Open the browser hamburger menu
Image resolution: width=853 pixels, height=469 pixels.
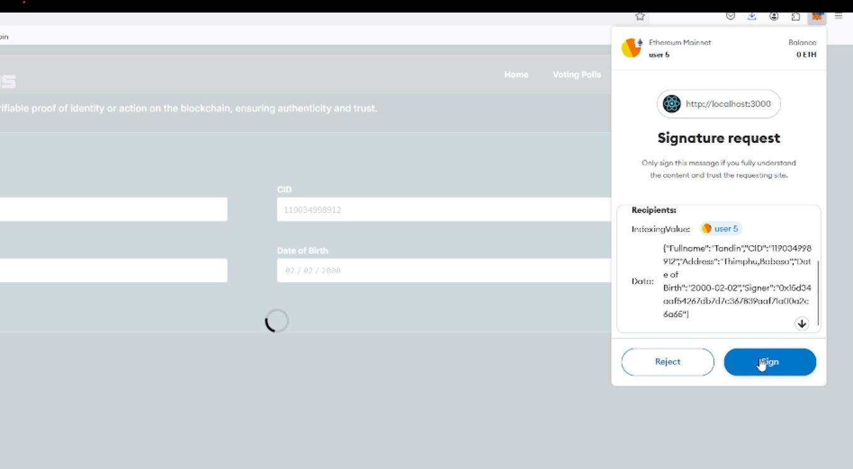pos(839,16)
